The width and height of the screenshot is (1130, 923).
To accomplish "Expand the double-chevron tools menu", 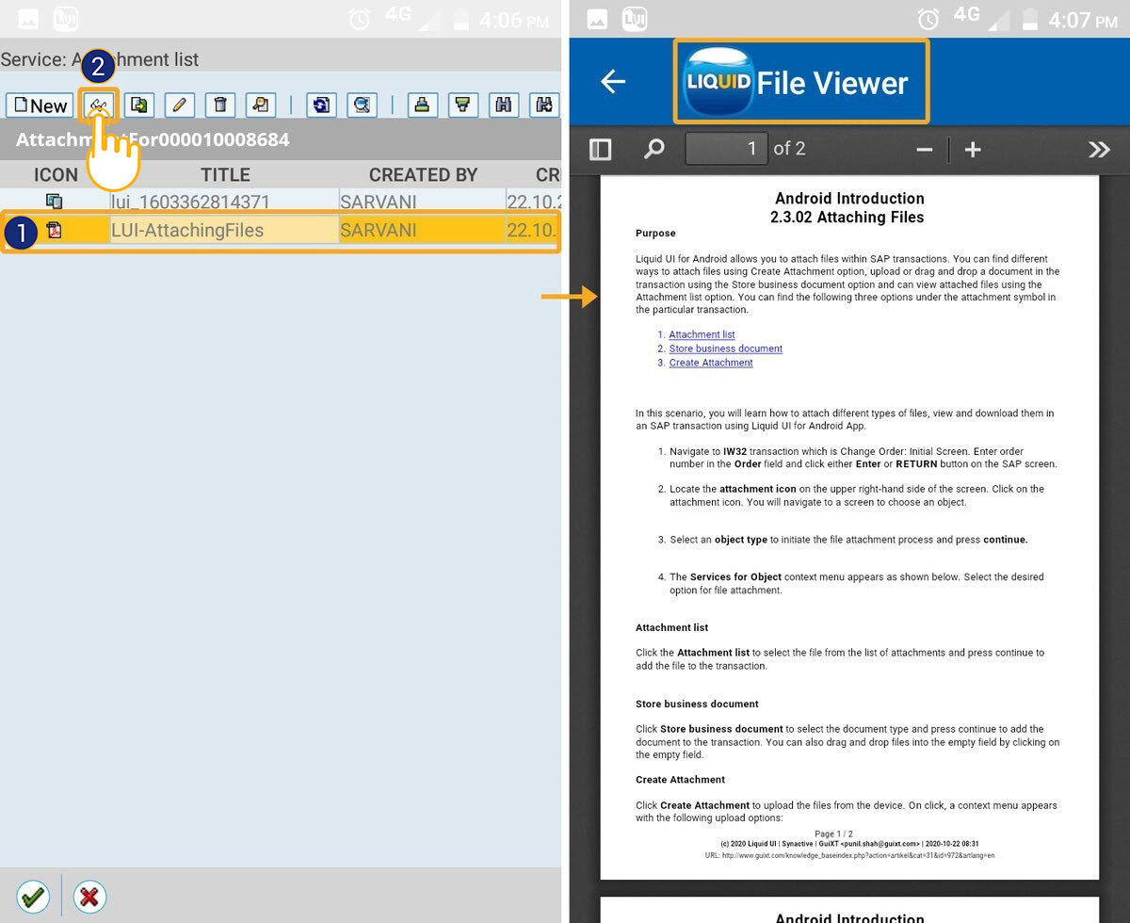I will pos(1098,150).
